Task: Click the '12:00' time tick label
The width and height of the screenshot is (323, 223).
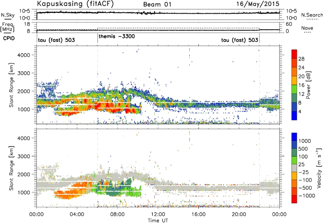Action: (x=158, y=215)
